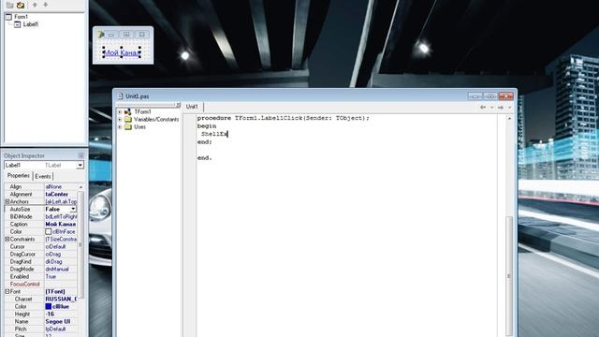This screenshot has width=599, height=337.
Task: Open the forward history dropdown arrow in code editor
Action: [509, 108]
